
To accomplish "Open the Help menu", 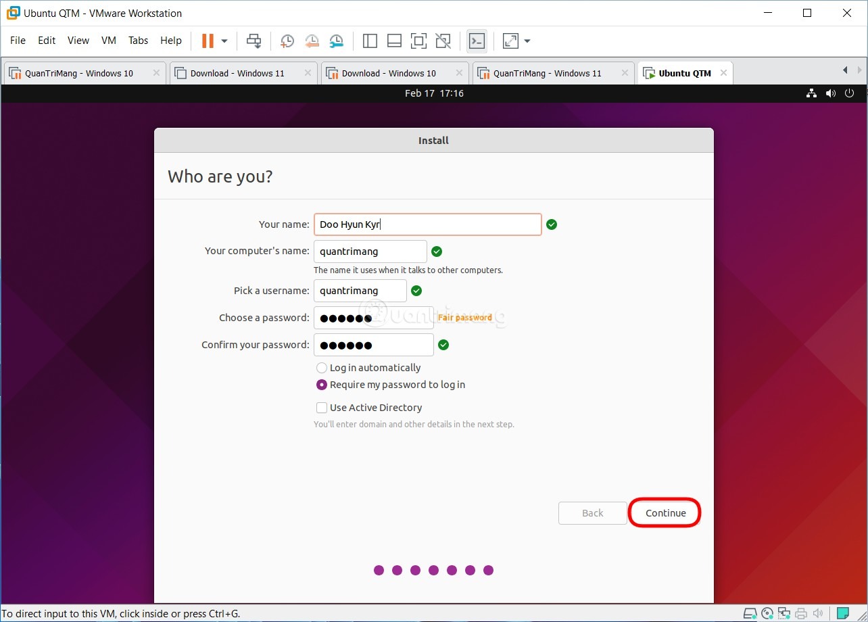I will (171, 41).
